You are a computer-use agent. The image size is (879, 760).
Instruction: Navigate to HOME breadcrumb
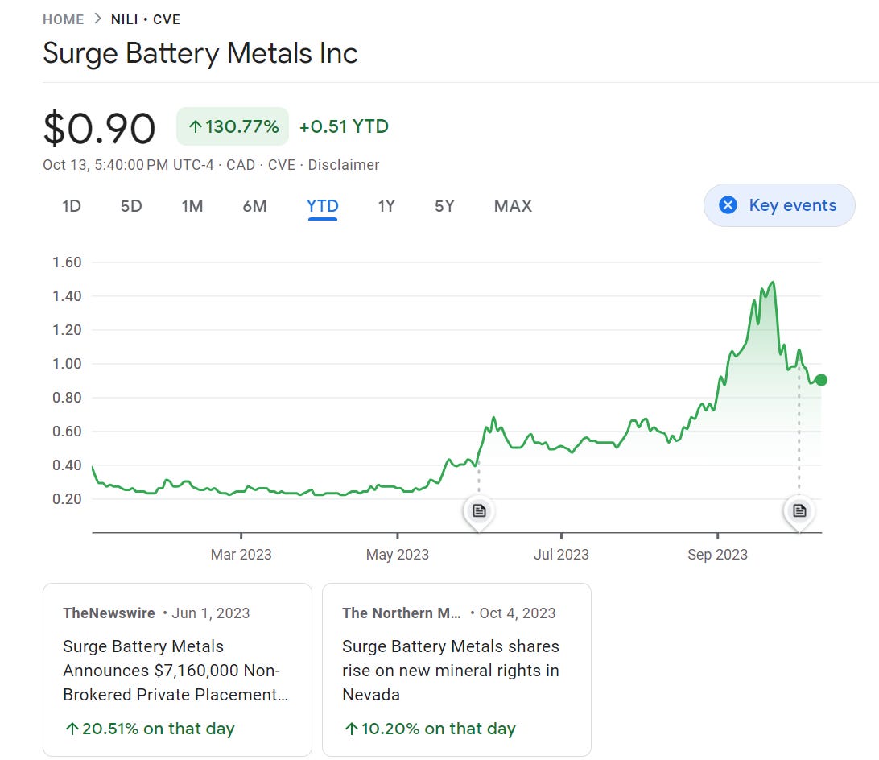(x=64, y=19)
